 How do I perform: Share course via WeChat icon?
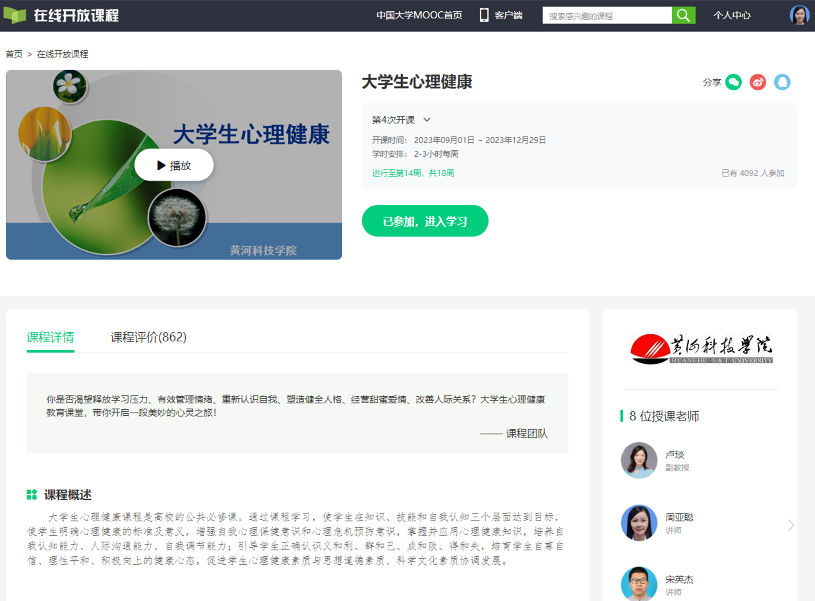(733, 82)
